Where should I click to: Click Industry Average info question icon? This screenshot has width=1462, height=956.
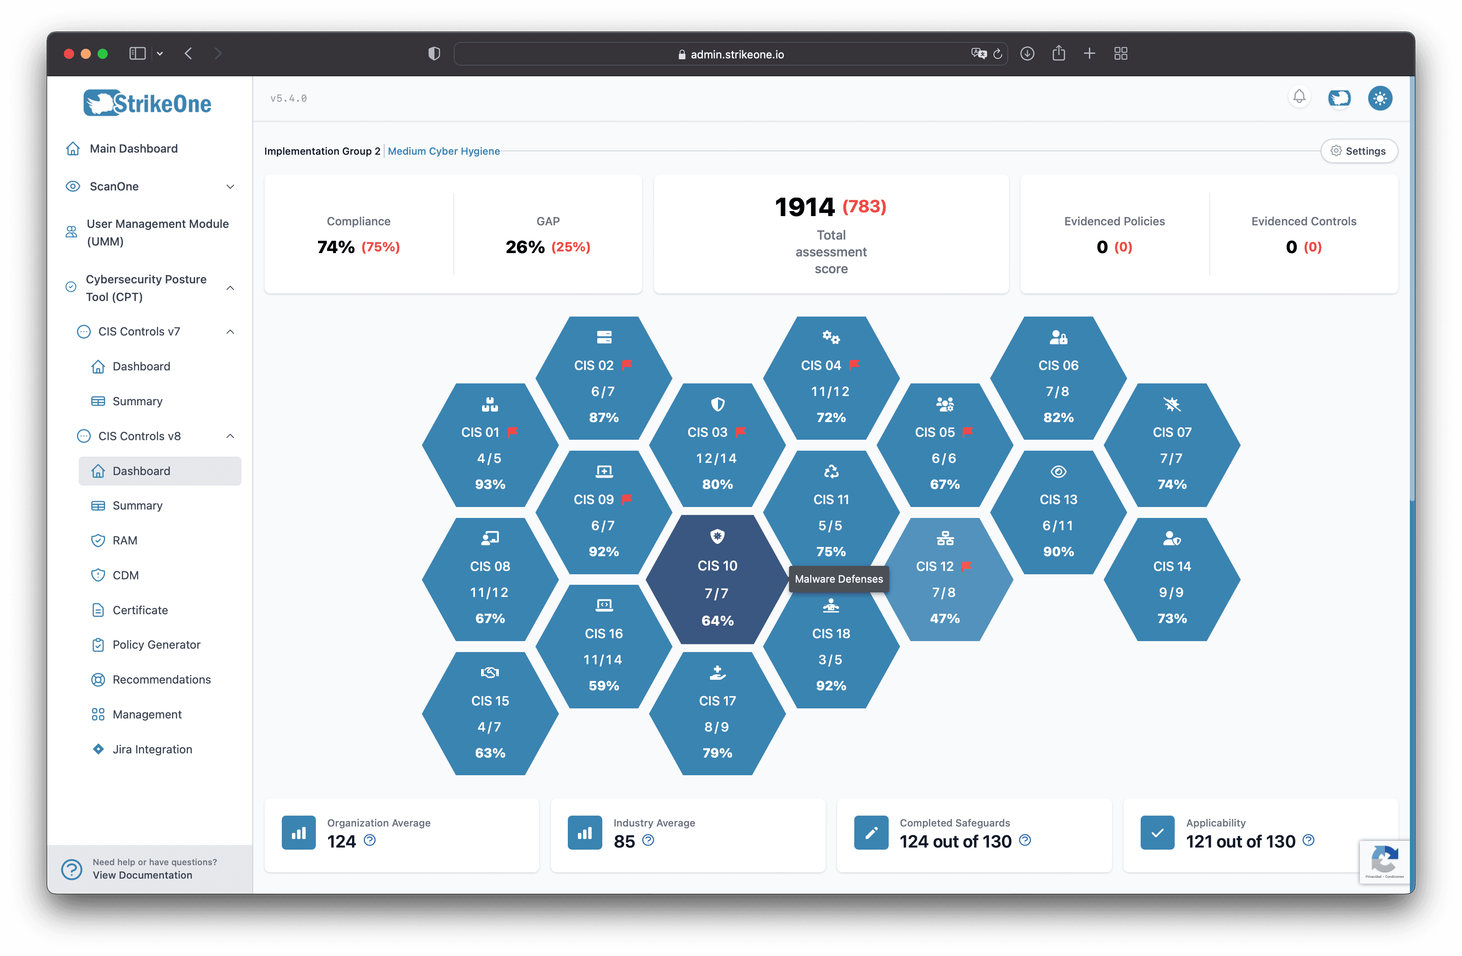pos(648,840)
